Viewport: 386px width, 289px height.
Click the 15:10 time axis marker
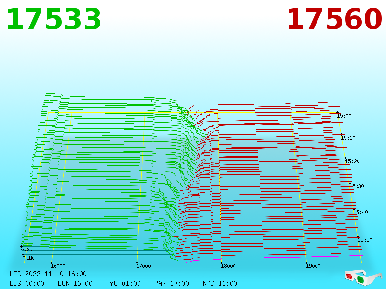[x=348, y=138]
